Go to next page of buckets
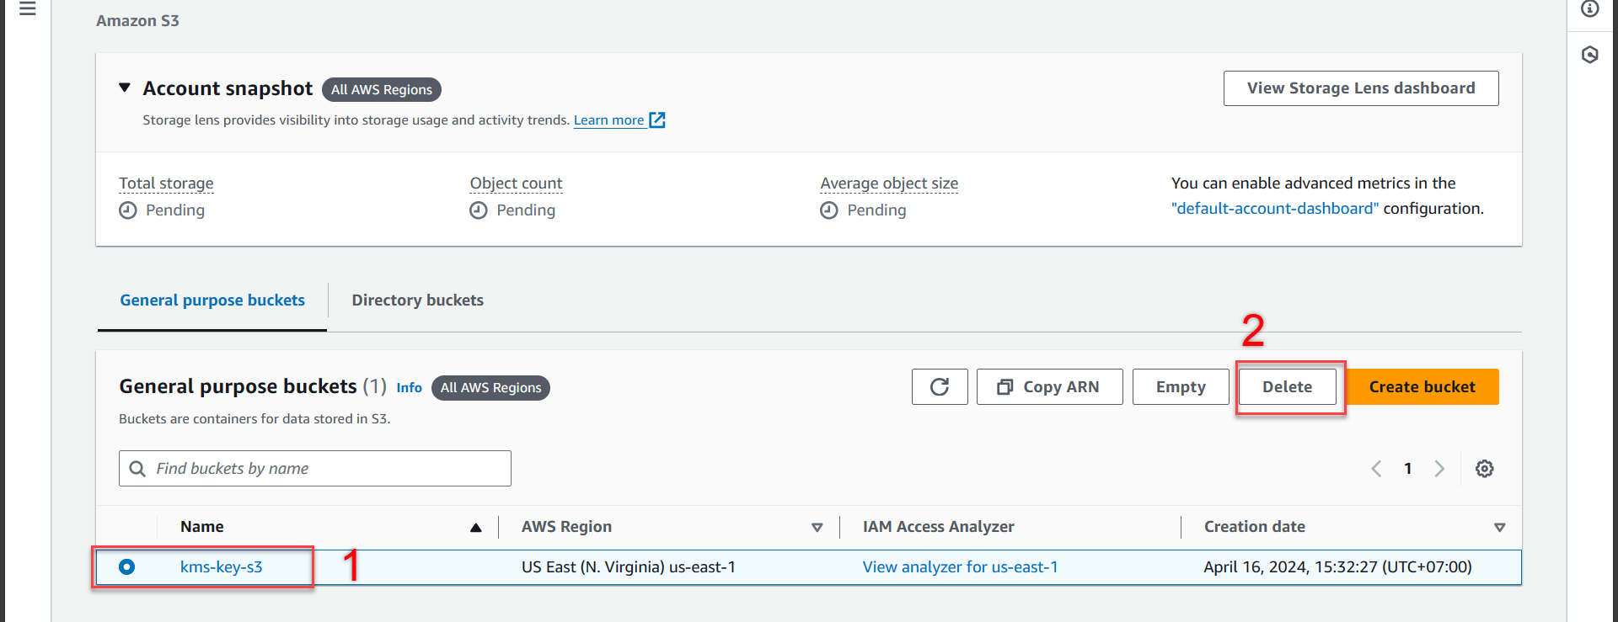 click(1439, 469)
